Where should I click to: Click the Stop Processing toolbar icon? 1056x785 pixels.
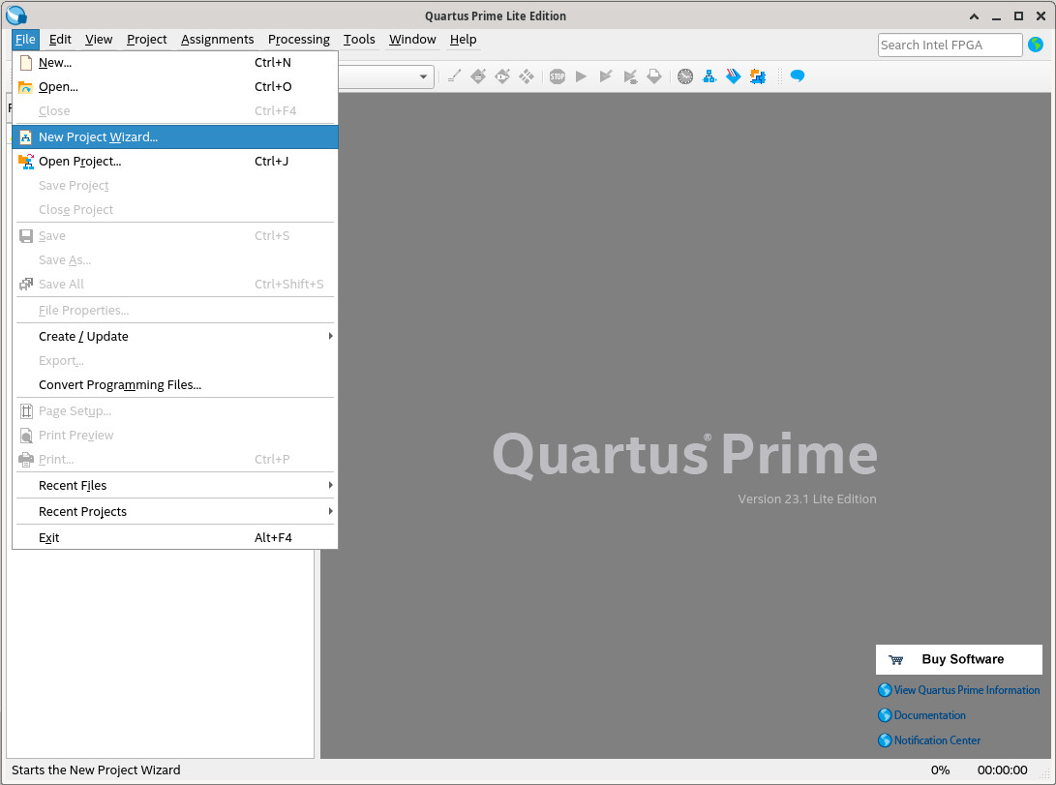(x=557, y=76)
